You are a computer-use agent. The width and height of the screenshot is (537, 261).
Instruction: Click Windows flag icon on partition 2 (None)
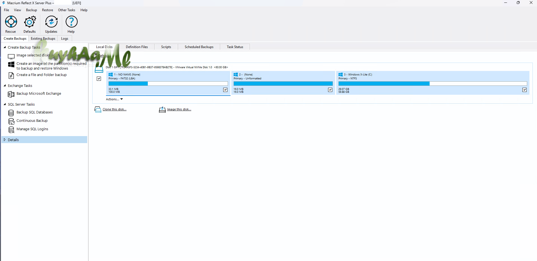point(236,75)
